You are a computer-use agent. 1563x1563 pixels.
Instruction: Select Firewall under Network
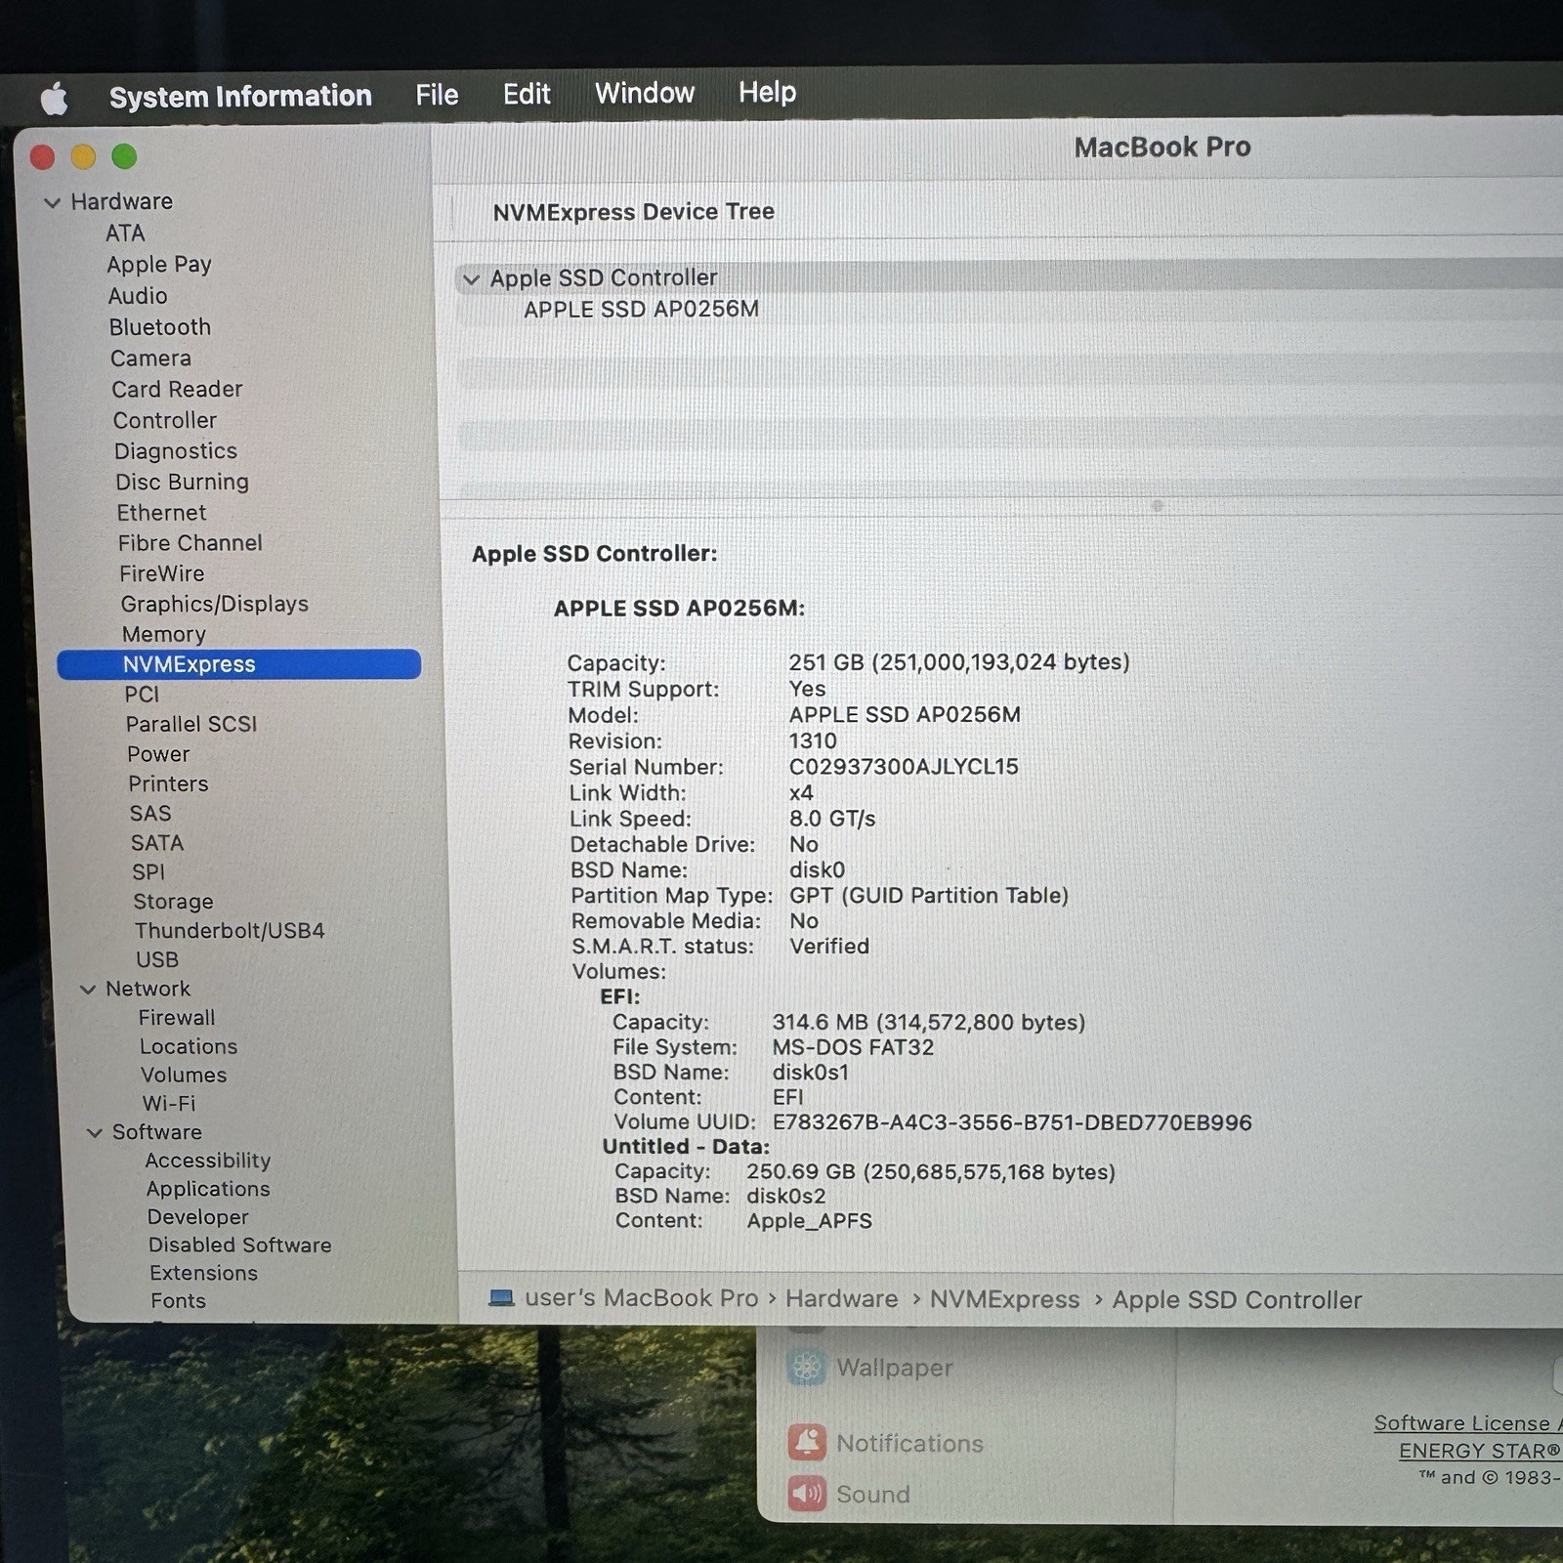[x=177, y=1018]
